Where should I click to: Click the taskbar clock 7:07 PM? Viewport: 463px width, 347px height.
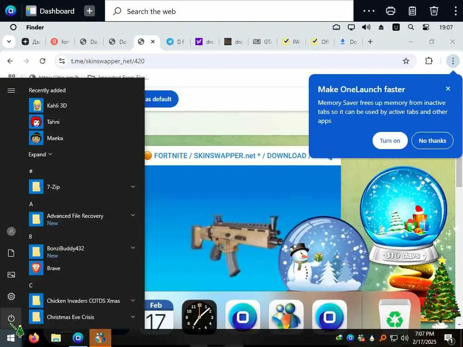[x=424, y=338]
